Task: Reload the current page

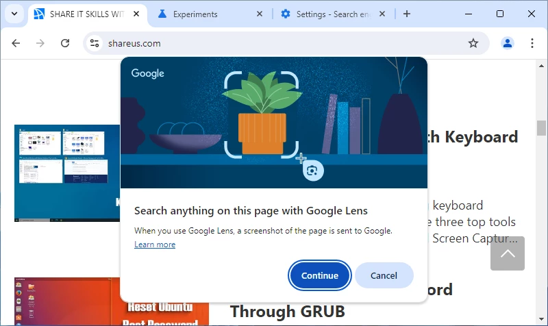Action: pos(65,43)
